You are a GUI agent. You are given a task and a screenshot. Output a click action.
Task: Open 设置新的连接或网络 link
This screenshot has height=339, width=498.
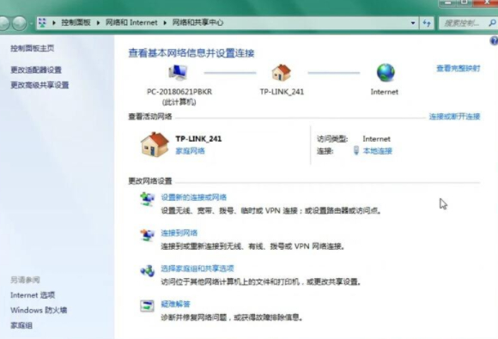[194, 197]
